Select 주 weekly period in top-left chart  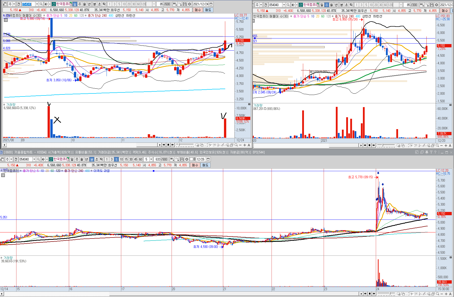click(x=80, y=4)
